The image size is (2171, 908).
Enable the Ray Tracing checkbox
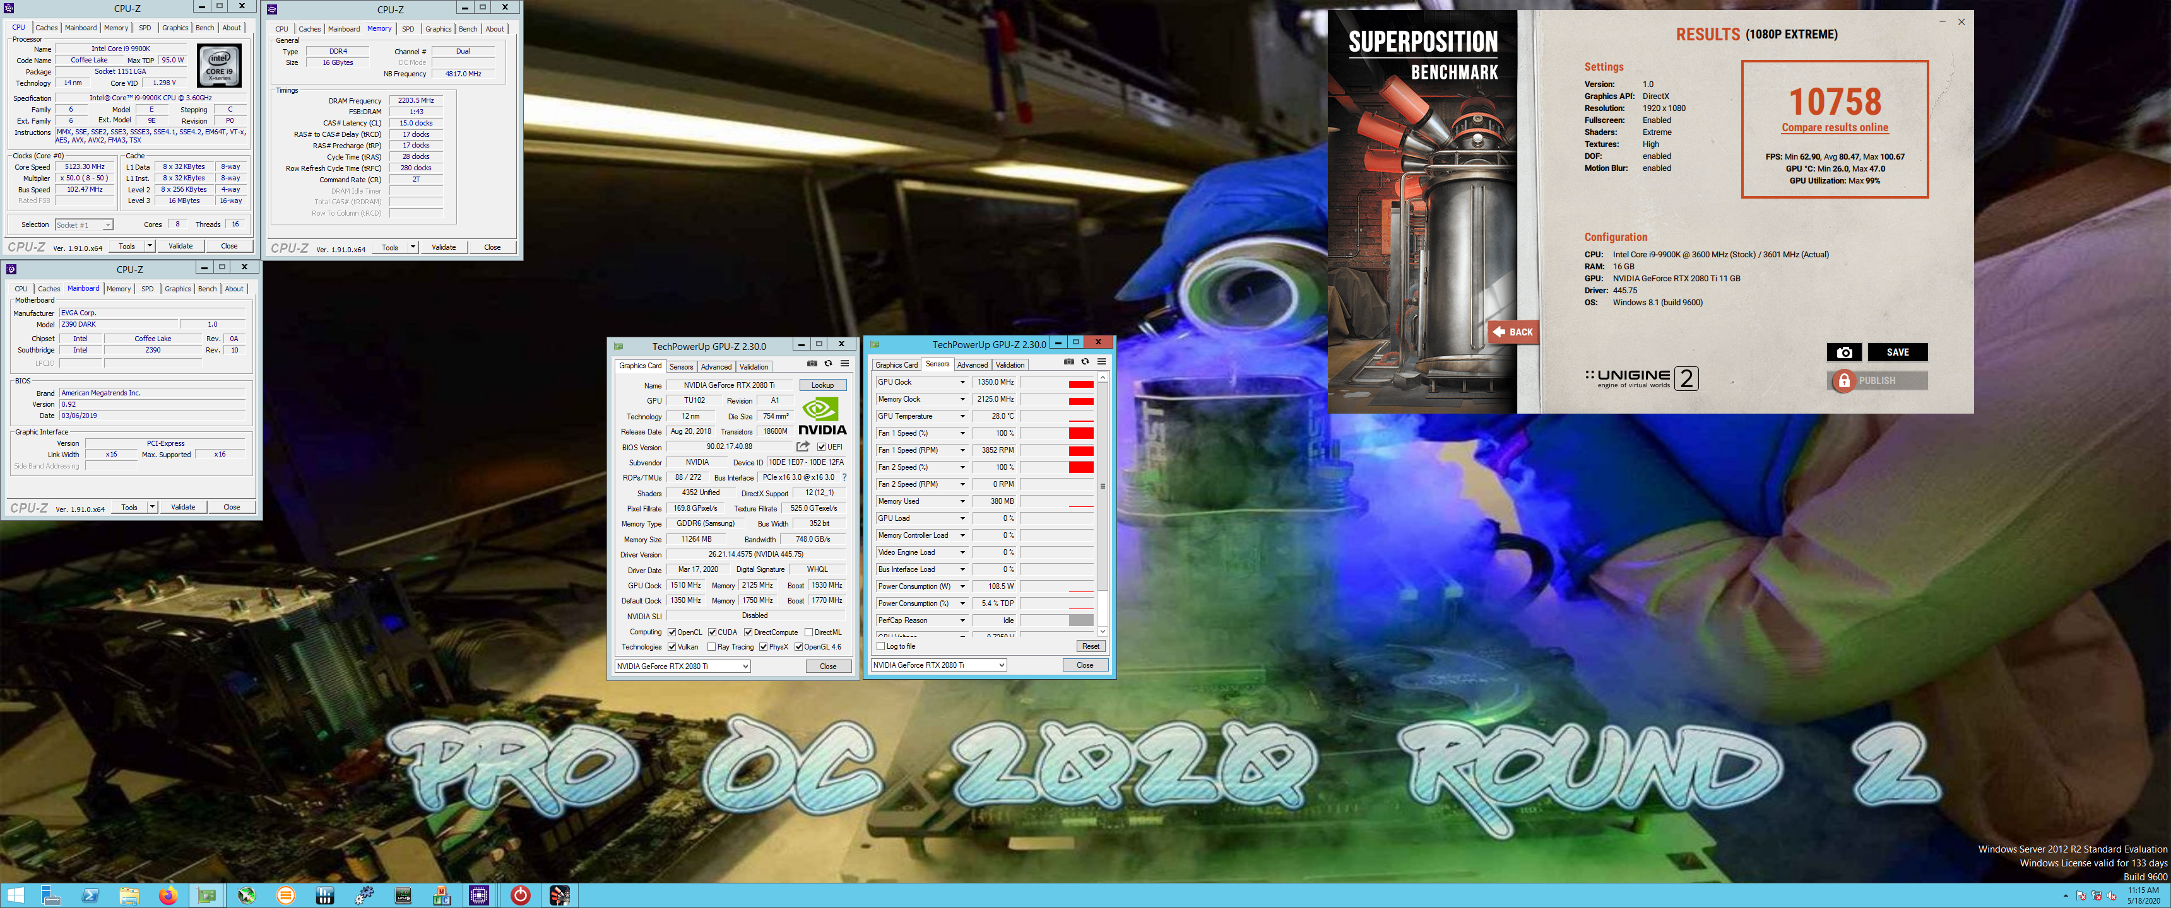[712, 647]
